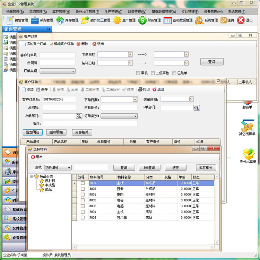260x260 pixels.
Task: Open 下单日期 end-date dropdown after arrow
Action: click(186, 54)
